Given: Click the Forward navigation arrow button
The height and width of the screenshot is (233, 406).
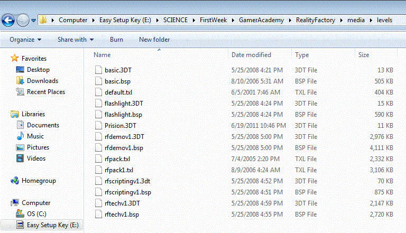Looking at the screenshot, I should tap(23, 21).
